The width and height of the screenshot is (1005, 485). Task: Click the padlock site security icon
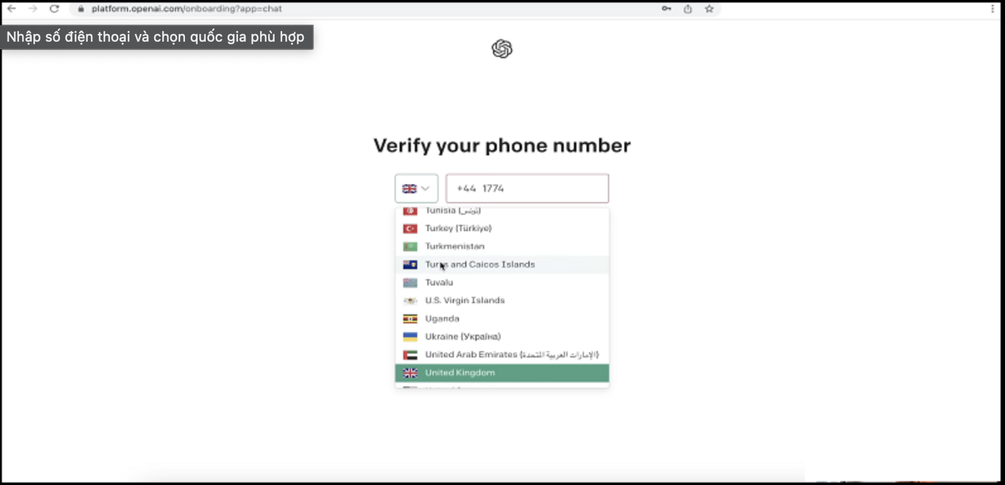click(x=81, y=9)
